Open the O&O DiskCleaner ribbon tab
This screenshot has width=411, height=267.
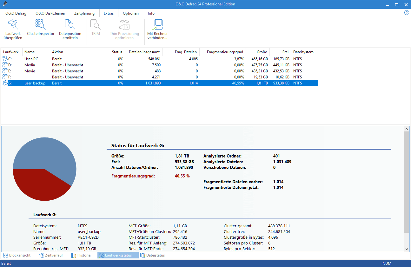(x=50, y=13)
